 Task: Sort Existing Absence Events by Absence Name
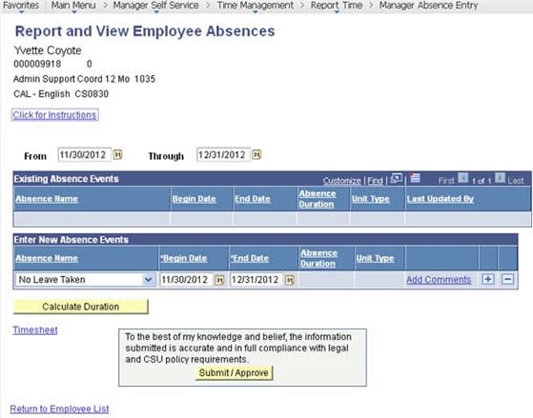click(x=47, y=199)
